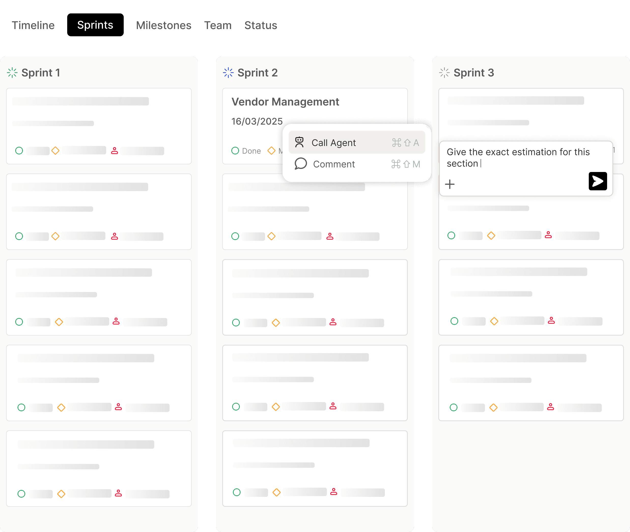Image resolution: width=630 pixels, height=532 pixels.
Task: Click priority diamond on last Sprint 3 card
Action: (x=494, y=408)
